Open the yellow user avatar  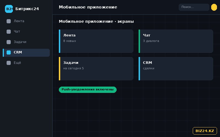click(x=214, y=7)
